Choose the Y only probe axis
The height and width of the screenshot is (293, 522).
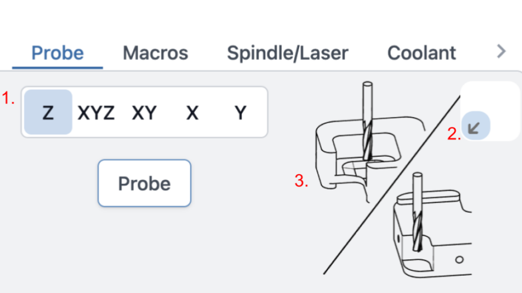click(240, 113)
